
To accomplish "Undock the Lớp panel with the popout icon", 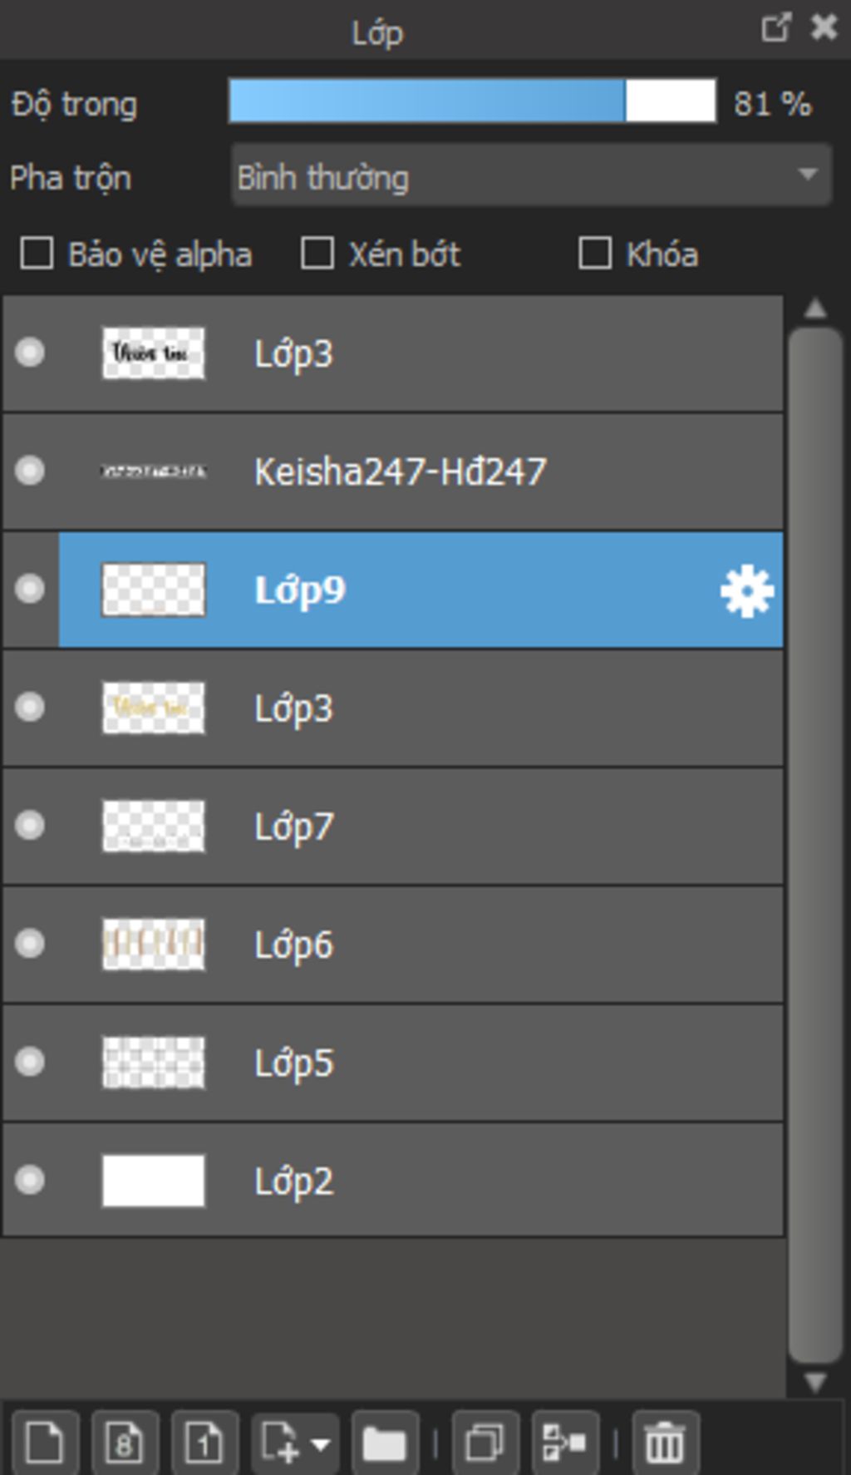I will coord(775,27).
